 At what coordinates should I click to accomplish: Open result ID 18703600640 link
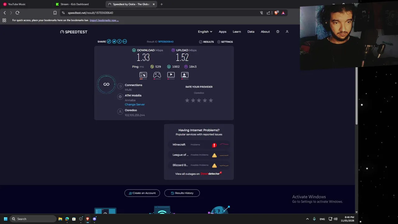tap(166, 42)
